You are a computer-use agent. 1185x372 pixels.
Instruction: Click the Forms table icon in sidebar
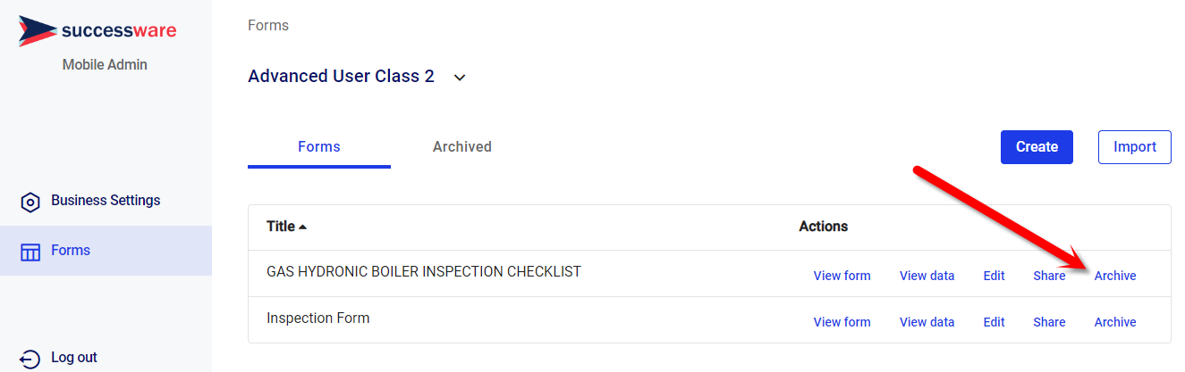click(x=30, y=252)
